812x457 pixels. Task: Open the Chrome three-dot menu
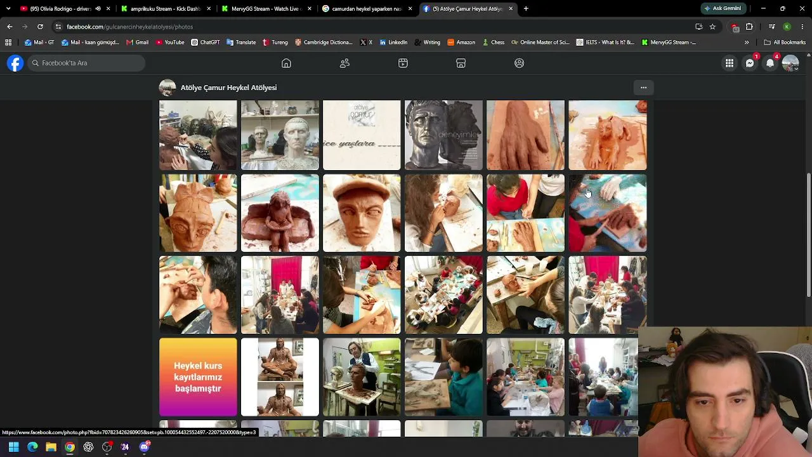(x=802, y=27)
